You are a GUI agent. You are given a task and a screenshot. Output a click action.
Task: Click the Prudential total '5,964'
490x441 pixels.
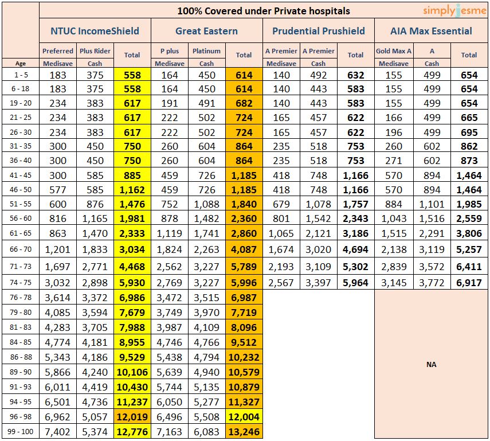tap(356, 282)
